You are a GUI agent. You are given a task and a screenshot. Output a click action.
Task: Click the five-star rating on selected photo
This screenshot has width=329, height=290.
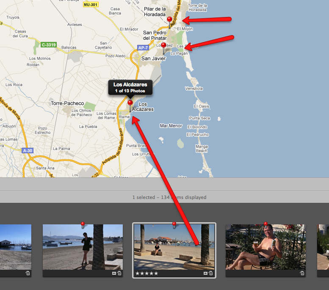(x=147, y=273)
